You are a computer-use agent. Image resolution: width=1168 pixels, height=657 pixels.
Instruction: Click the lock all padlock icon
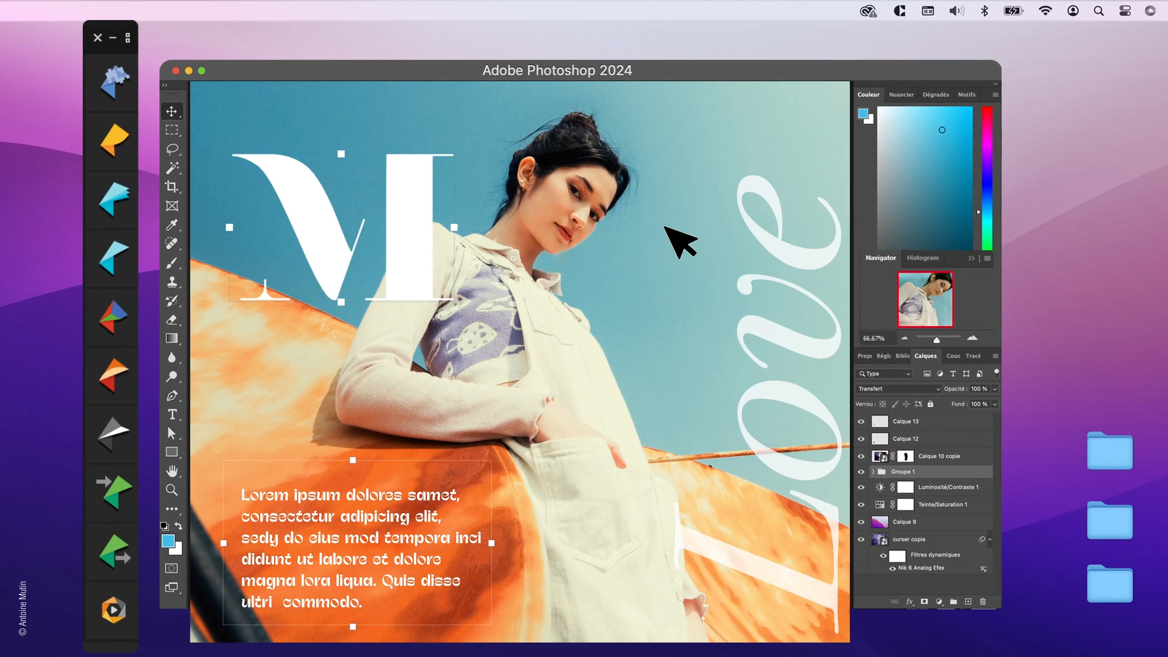(930, 404)
